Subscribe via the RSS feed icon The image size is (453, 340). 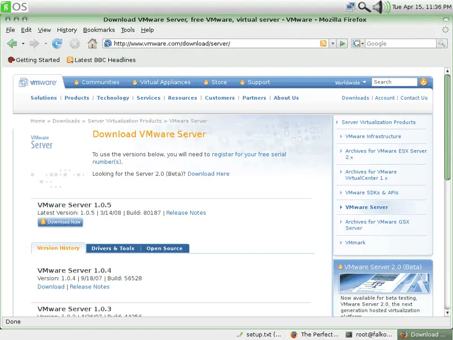[323, 44]
